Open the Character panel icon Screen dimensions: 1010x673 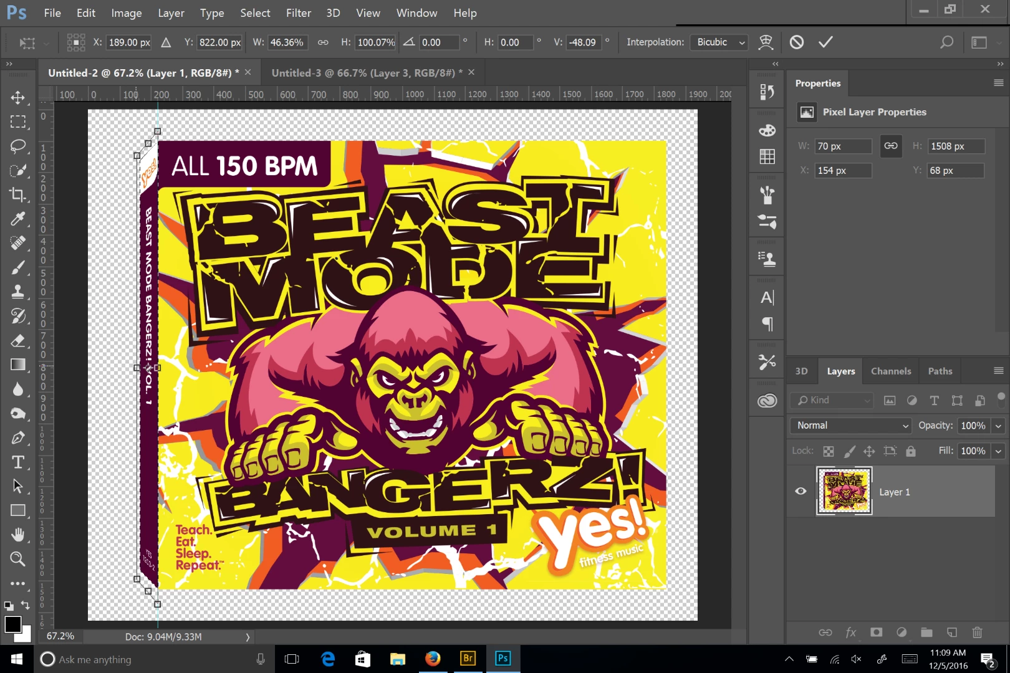(x=767, y=298)
